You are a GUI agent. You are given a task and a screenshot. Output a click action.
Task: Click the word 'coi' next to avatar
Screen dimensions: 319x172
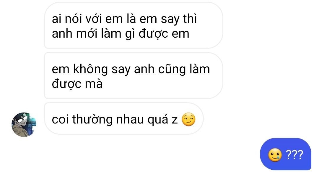[x=60, y=119]
